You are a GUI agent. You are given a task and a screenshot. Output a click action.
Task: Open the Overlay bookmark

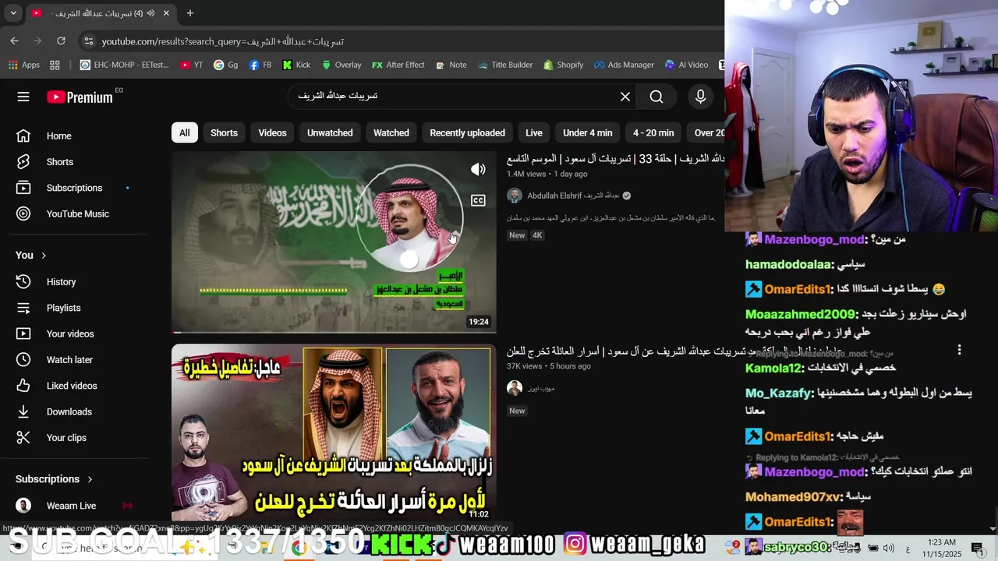342,65
